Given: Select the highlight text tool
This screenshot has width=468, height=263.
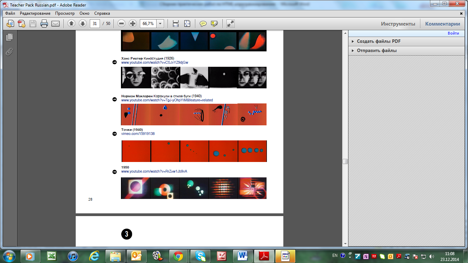Looking at the screenshot, I should coord(214,24).
